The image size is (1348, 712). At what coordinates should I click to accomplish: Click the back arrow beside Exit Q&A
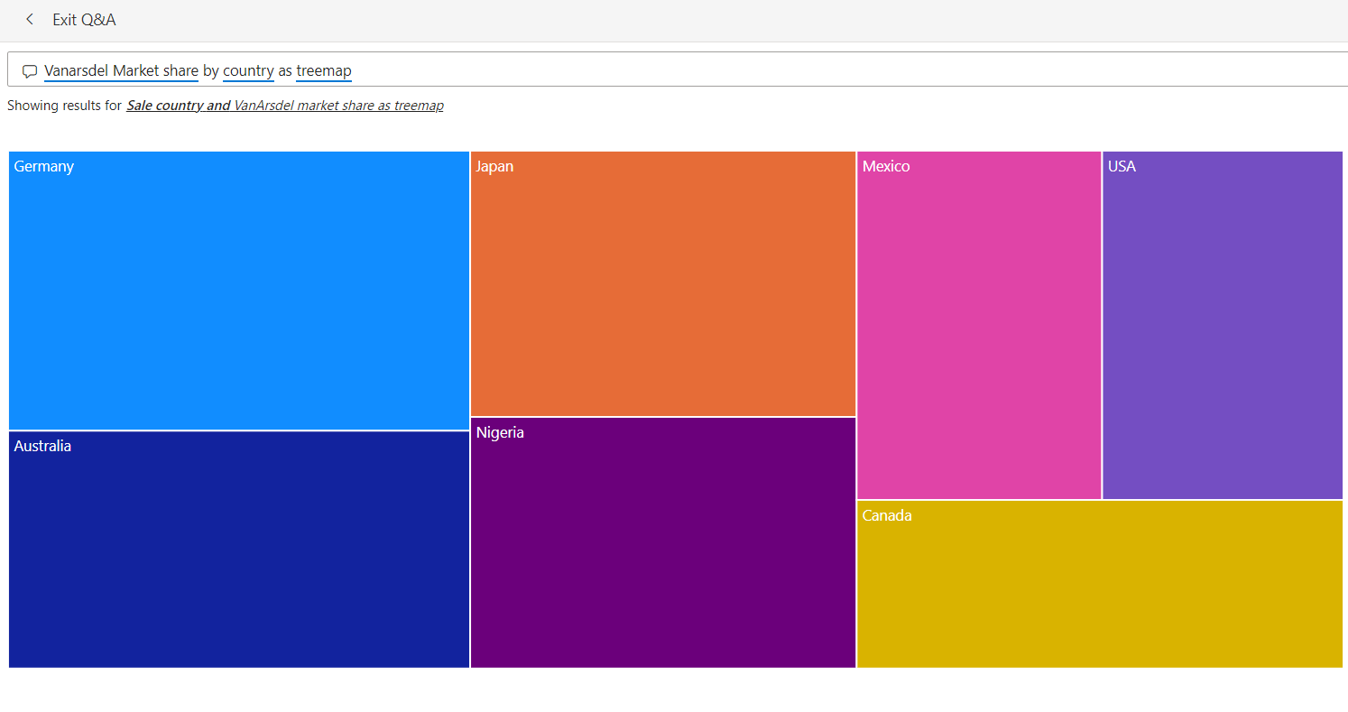tap(30, 19)
